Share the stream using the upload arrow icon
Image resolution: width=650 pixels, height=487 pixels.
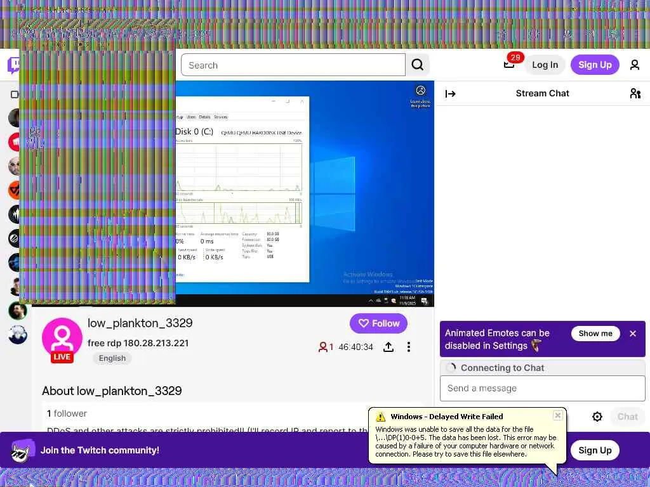388,347
